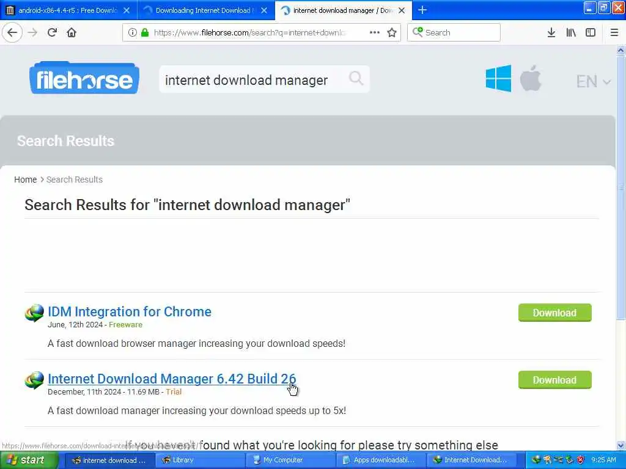Download IDM Integration for Chrome
This screenshot has width=626, height=469.
(x=554, y=313)
